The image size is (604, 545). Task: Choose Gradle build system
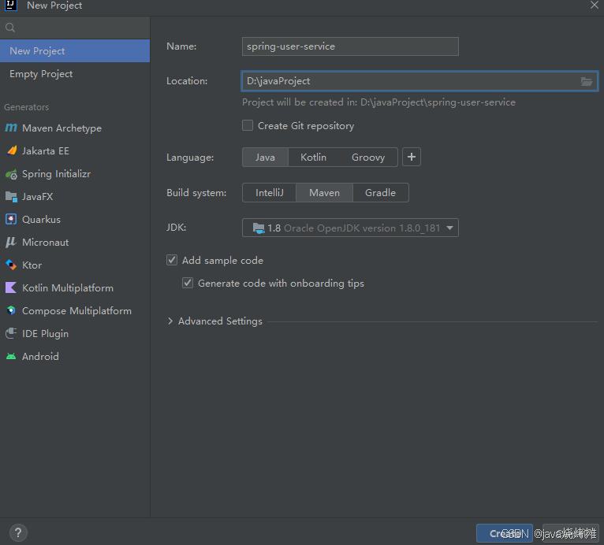coord(380,193)
